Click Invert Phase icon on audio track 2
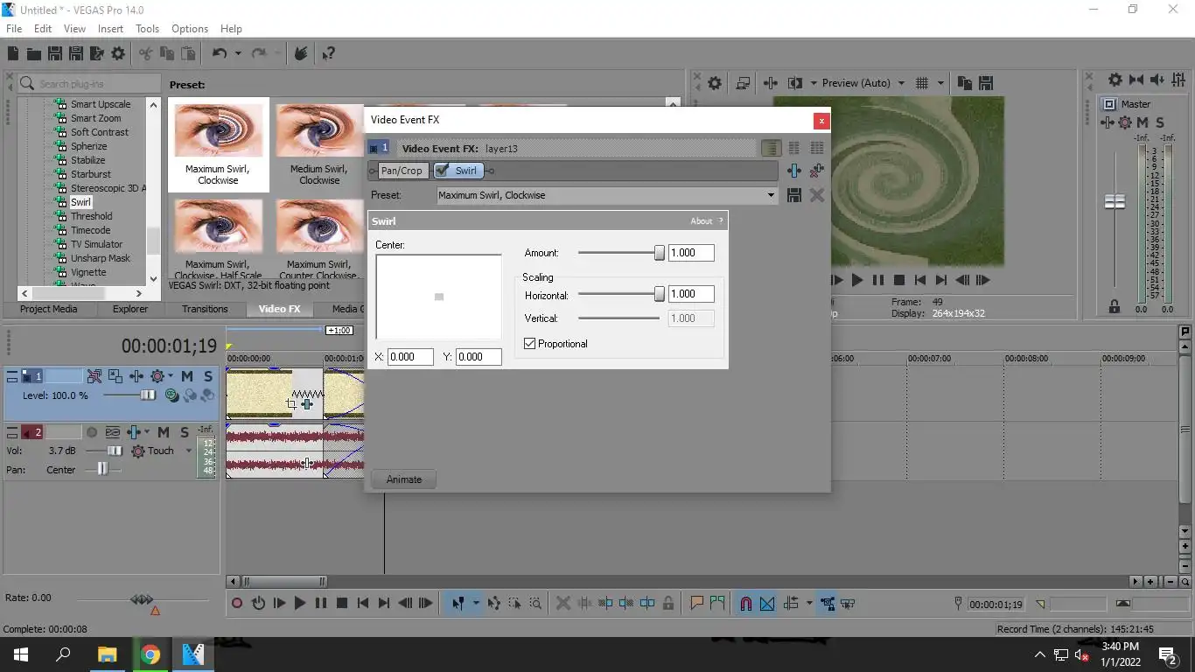1195x672 pixels. tap(113, 432)
